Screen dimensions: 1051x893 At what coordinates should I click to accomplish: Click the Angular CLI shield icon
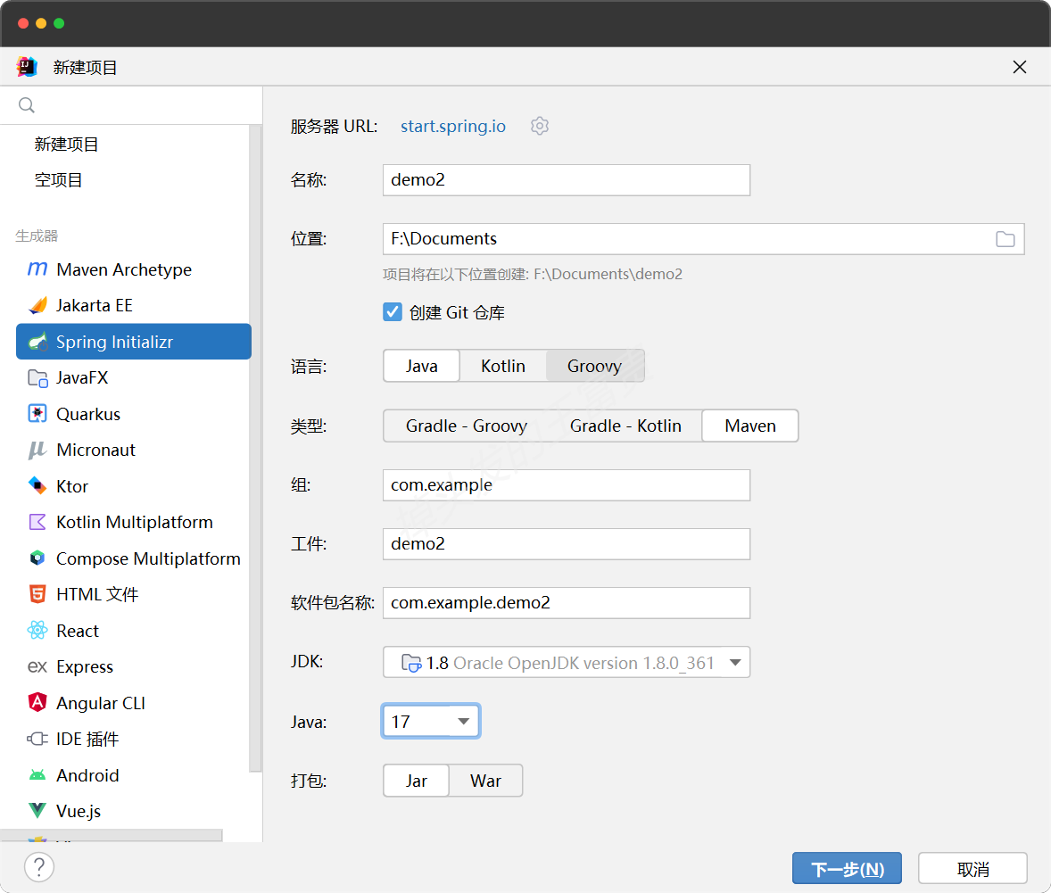pyautogui.click(x=37, y=702)
